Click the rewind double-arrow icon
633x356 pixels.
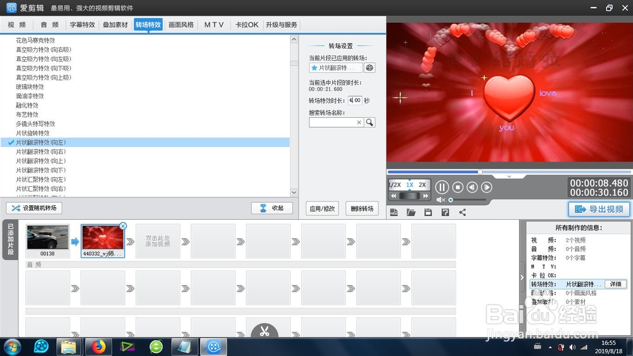tap(394, 196)
